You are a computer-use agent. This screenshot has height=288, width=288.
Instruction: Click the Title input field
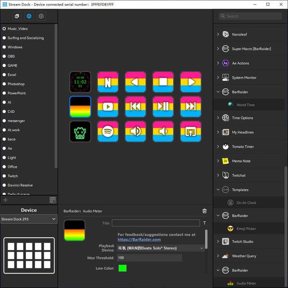(x=156, y=223)
